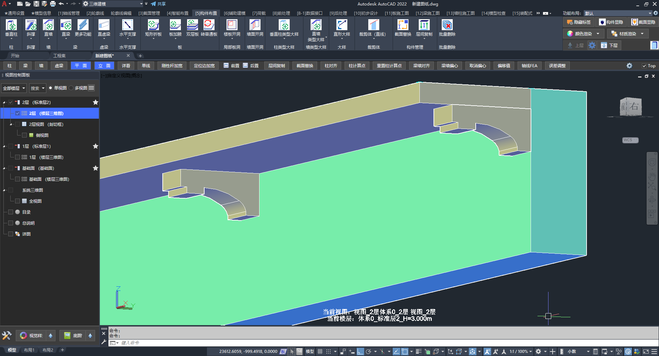Switch to the [7]荷载 ribbon tab
659x356 pixels.
(259, 13)
